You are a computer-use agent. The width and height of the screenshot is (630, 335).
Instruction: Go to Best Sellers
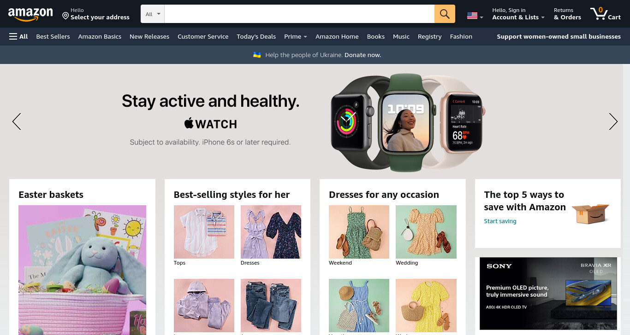(53, 36)
